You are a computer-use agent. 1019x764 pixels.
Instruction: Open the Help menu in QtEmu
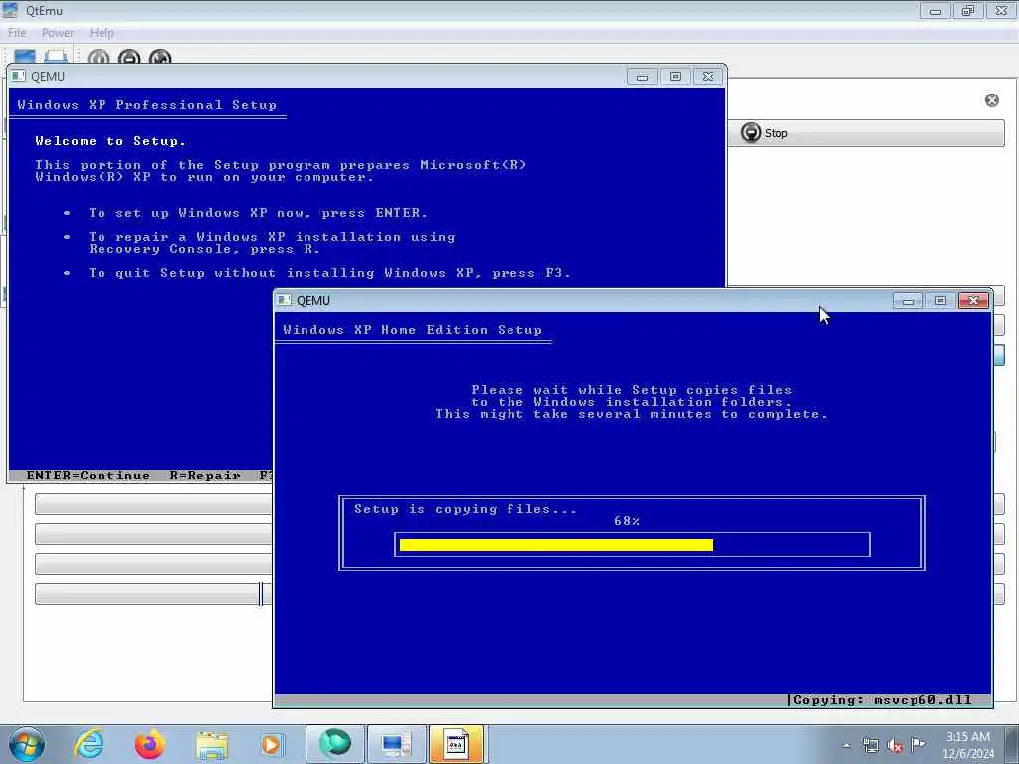[102, 33]
